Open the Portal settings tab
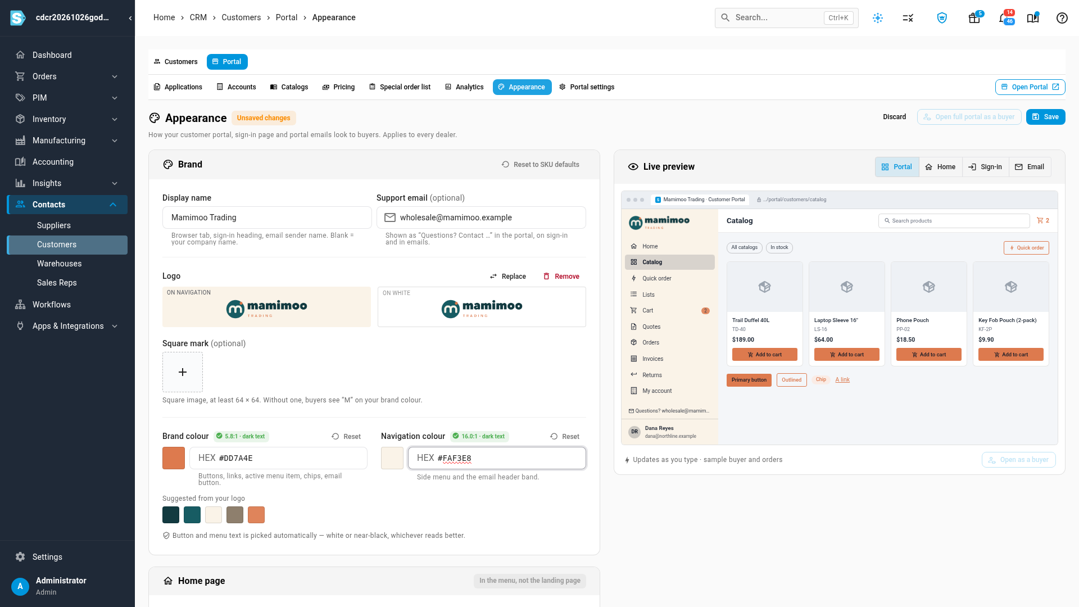The image size is (1079, 607). tap(586, 87)
